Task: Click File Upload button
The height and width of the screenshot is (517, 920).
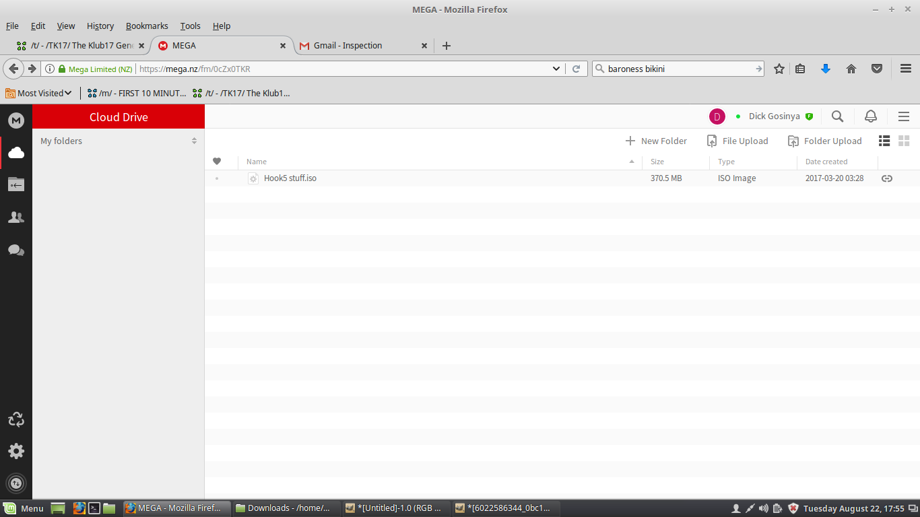Action: [x=737, y=141]
